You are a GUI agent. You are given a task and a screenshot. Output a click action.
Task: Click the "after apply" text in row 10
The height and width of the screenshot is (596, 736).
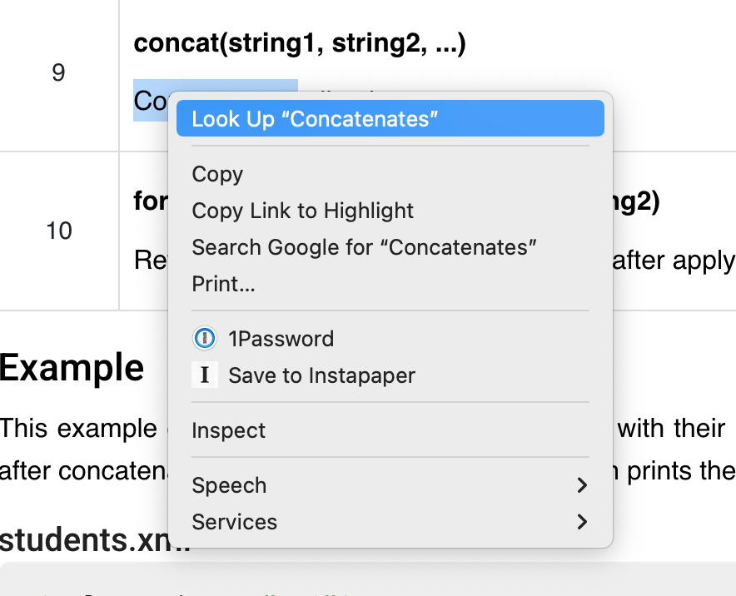point(673,261)
